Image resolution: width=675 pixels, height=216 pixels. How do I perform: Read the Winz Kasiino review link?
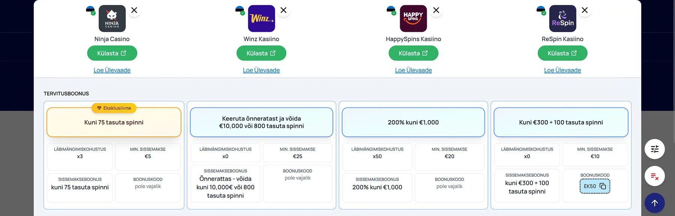pyautogui.click(x=261, y=70)
